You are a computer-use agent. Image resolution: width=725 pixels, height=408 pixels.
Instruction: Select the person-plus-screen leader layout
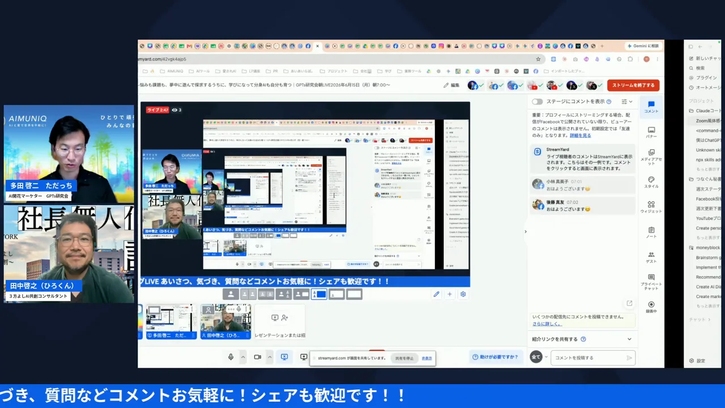301,294
